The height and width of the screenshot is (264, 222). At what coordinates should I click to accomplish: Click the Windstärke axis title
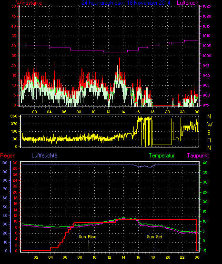click(29, 3)
